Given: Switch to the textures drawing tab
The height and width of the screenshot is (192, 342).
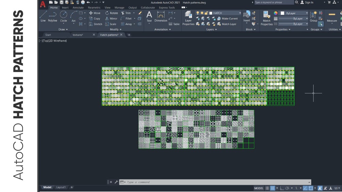Looking at the screenshot, I should point(78,35).
